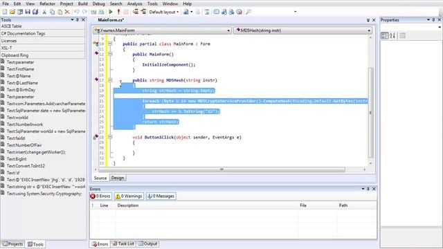Open the File menu
The width and height of the screenshot is (443, 249).
coord(6,3)
